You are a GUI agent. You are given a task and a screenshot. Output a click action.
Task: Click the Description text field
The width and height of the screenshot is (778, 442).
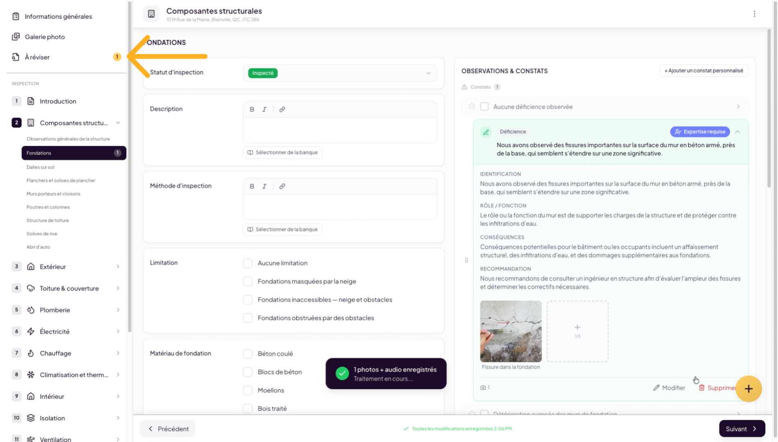[x=340, y=130]
